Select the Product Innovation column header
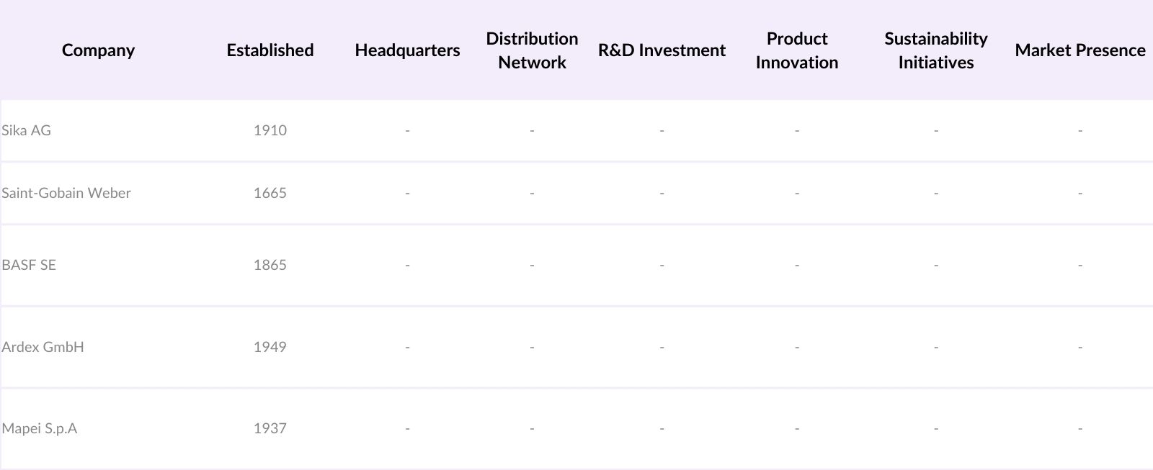This screenshot has height=470, width=1153. pos(796,50)
